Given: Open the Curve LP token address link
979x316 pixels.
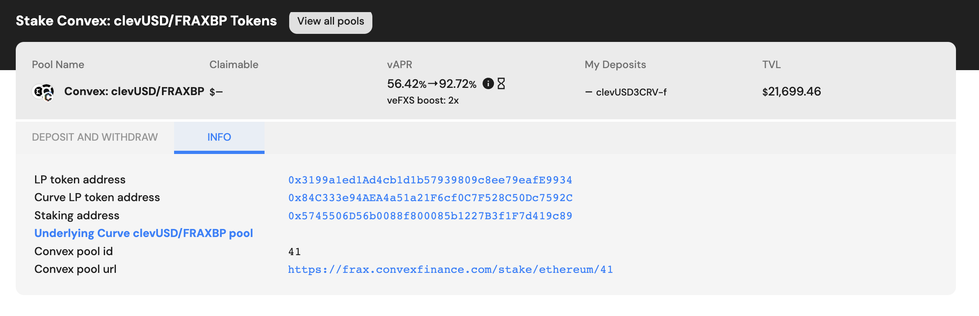Looking at the screenshot, I should click(430, 198).
